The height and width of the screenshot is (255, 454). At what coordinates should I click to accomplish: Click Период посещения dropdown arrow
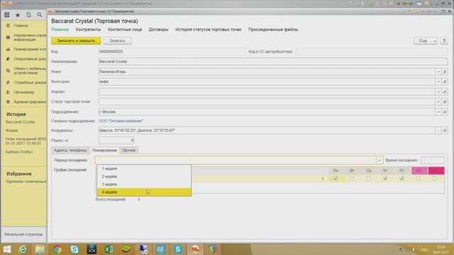tap(380, 160)
